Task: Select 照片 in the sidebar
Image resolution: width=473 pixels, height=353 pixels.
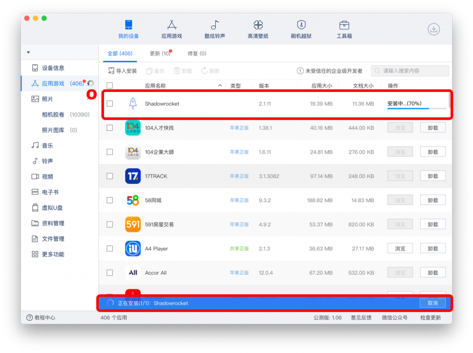Action: [x=42, y=99]
